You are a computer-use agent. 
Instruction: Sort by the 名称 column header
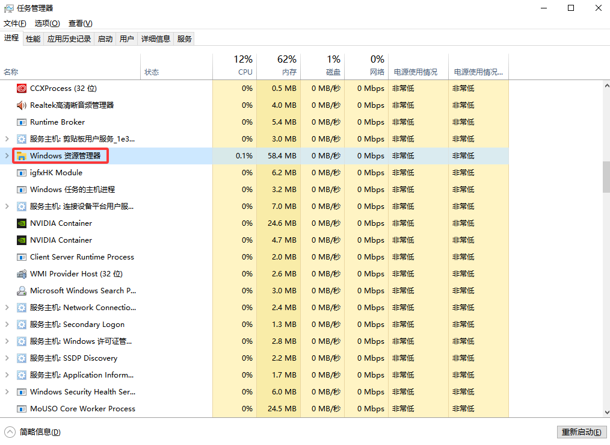[x=70, y=67]
